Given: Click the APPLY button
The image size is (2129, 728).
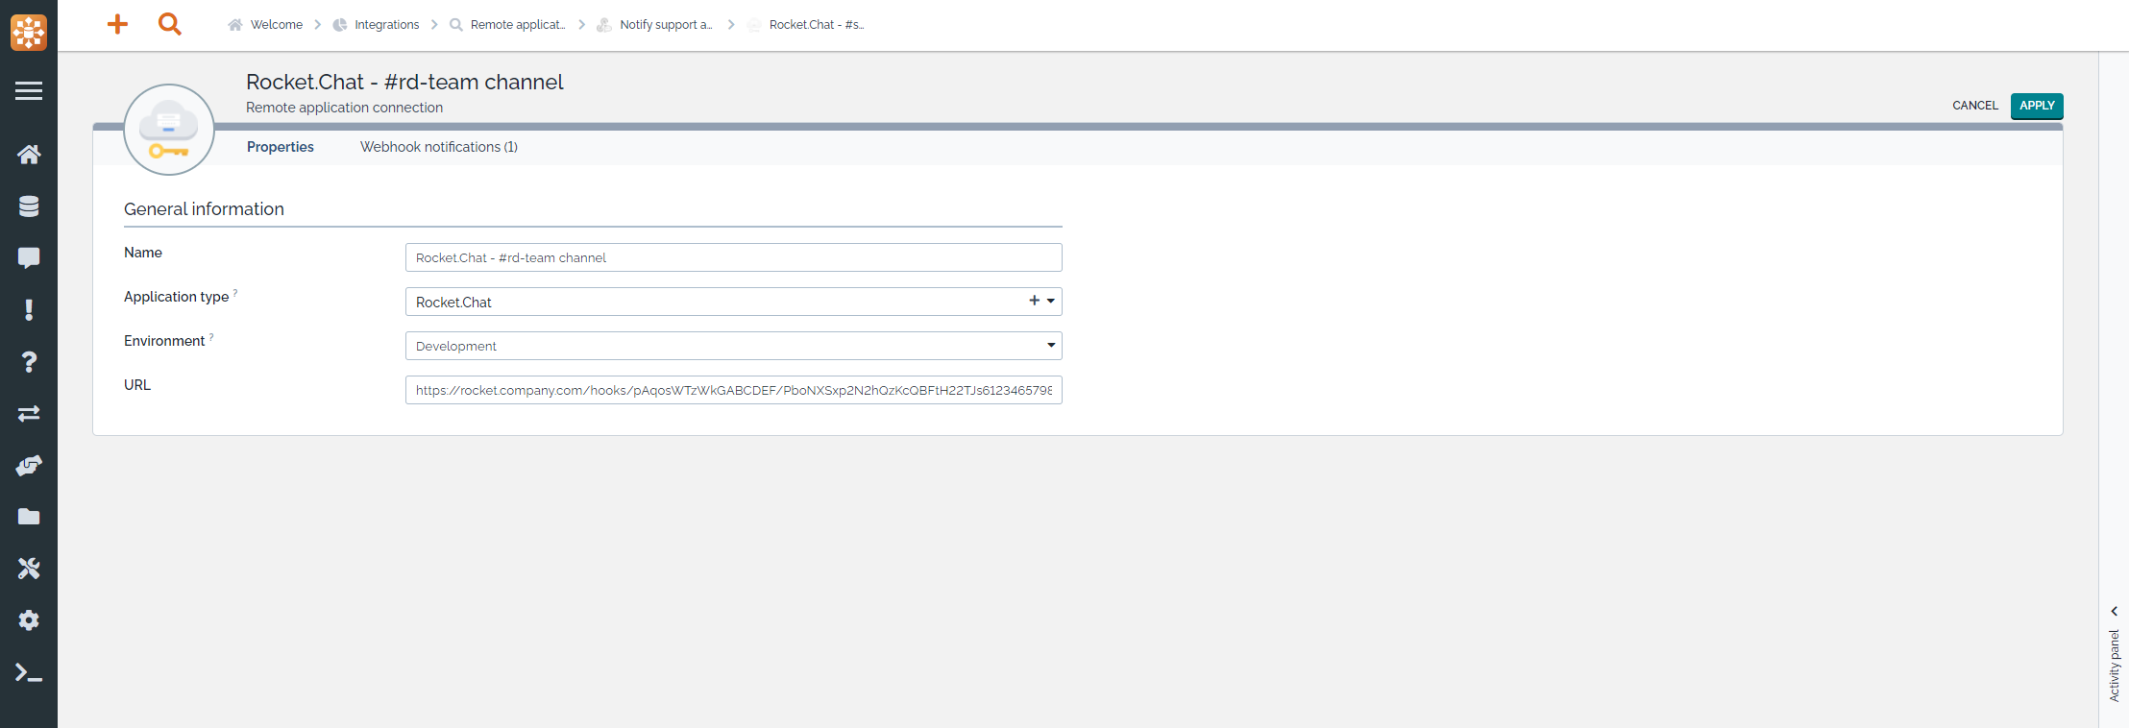Looking at the screenshot, I should 2036,106.
